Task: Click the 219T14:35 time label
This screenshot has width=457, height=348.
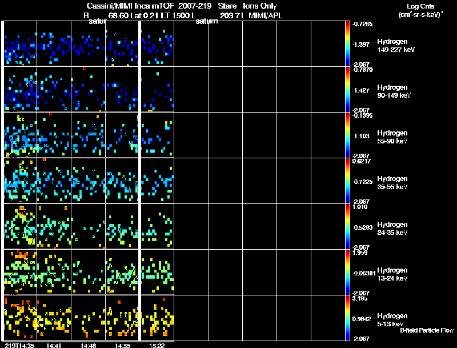Action: click(19, 345)
